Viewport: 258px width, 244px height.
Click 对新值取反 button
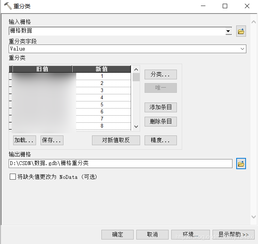point(116,140)
